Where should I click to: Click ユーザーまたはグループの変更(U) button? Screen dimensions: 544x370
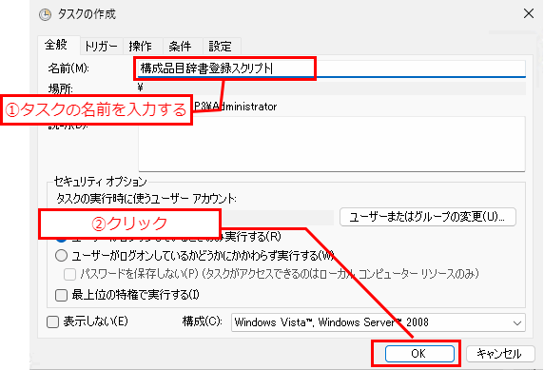click(x=428, y=217)
